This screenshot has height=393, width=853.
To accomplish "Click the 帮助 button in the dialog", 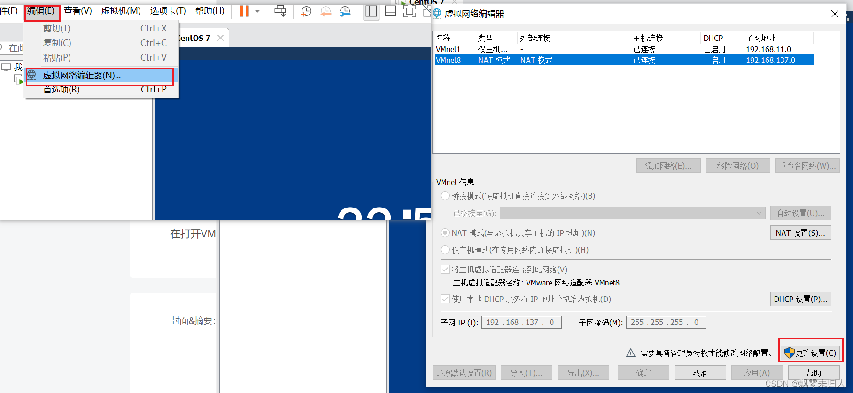I will (814, 373).
